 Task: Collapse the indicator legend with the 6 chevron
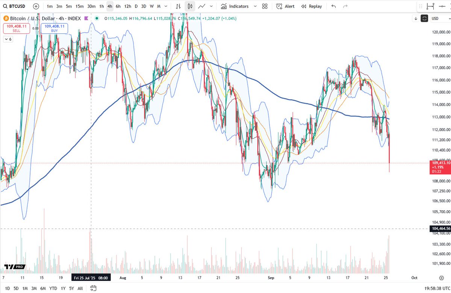click(x=7, y=39)
